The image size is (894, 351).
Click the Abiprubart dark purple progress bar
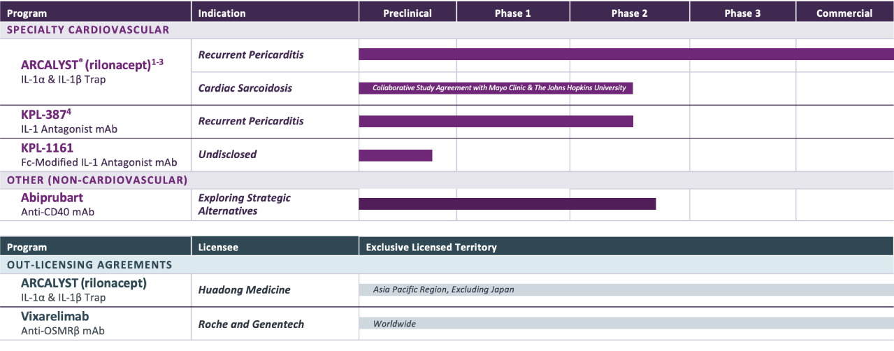pos(507,203)
